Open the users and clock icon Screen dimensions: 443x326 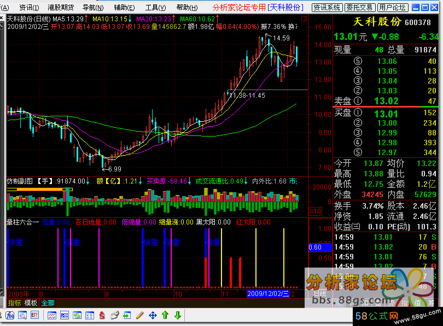tap(115, 315)
